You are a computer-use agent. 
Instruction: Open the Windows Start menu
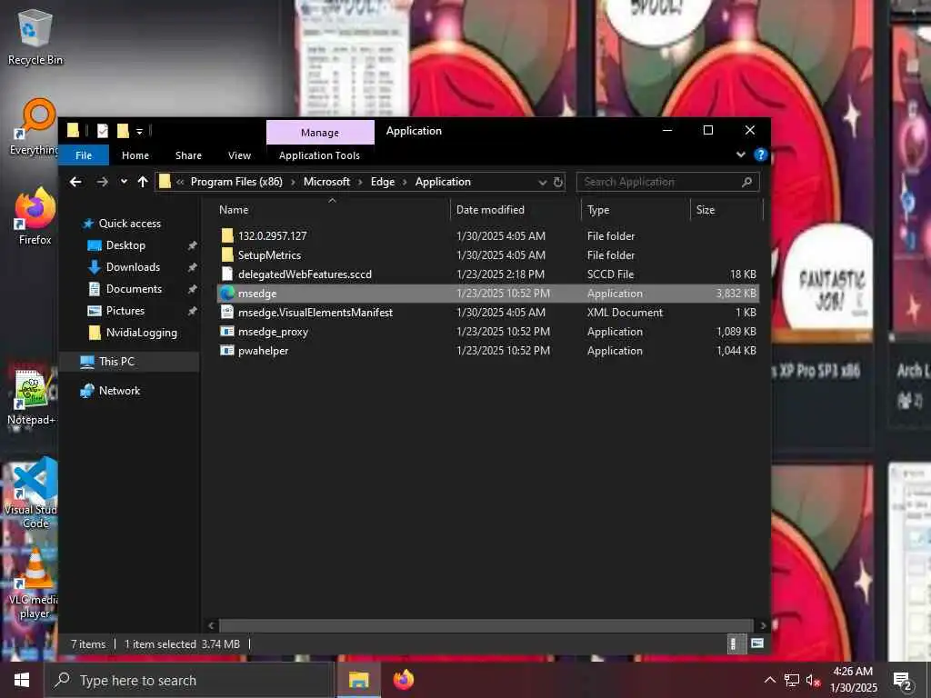tap(22, 680)
